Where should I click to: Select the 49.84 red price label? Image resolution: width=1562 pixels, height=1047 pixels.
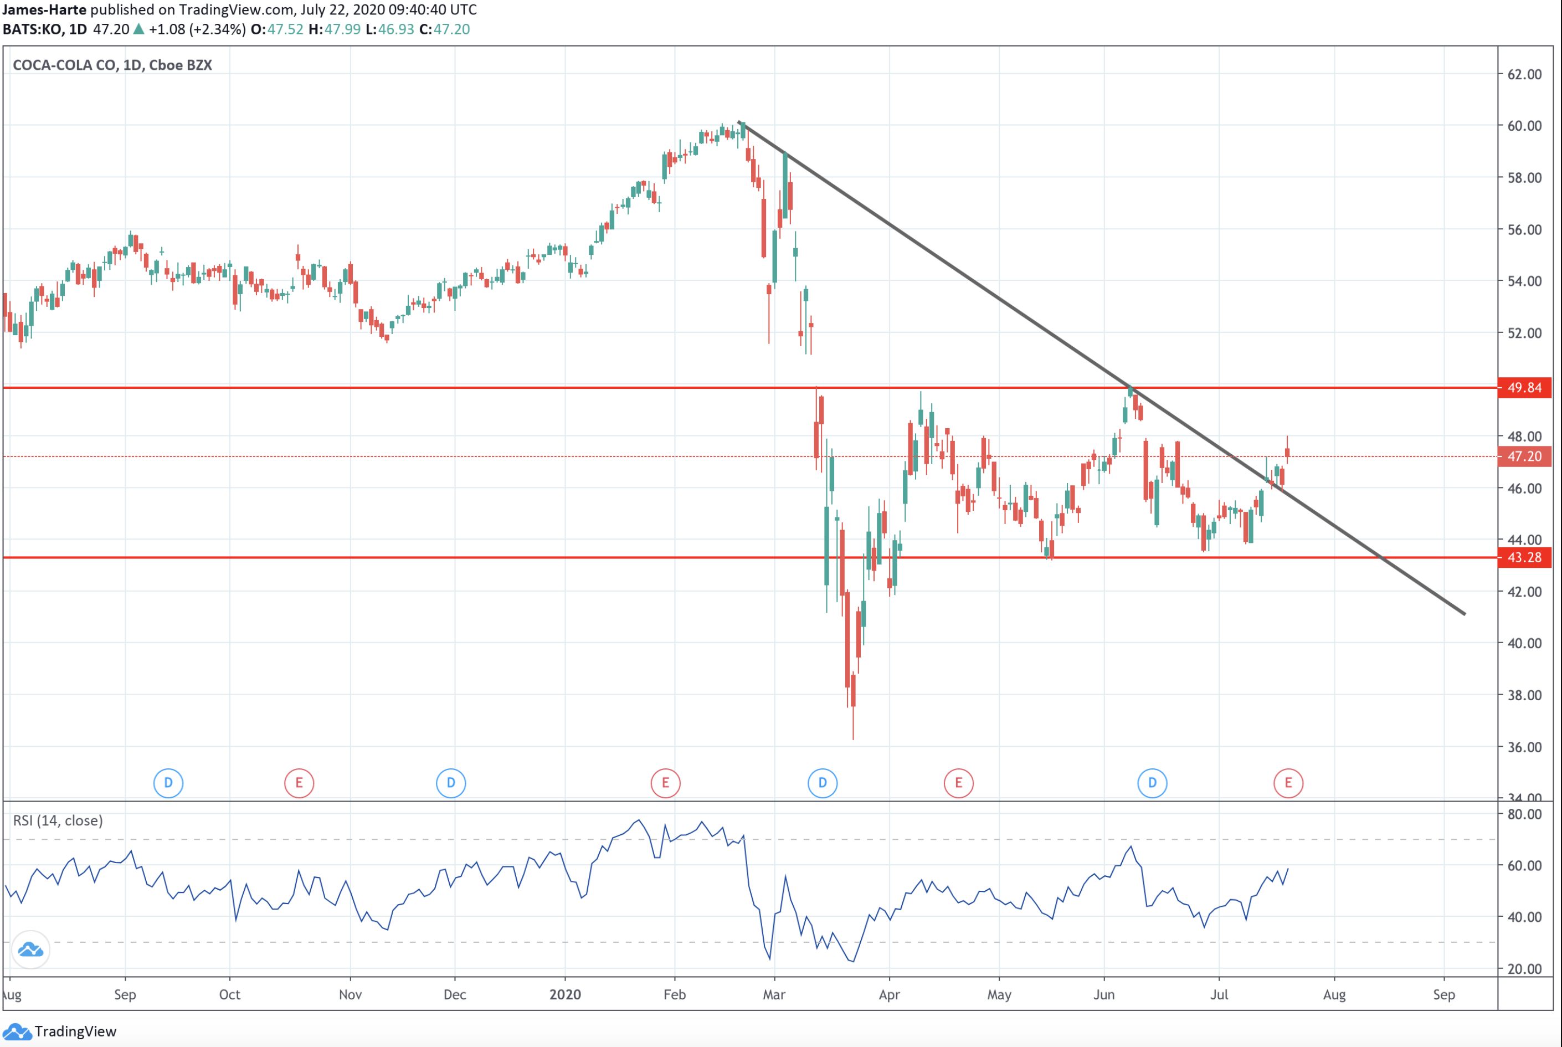point(1524,388)
